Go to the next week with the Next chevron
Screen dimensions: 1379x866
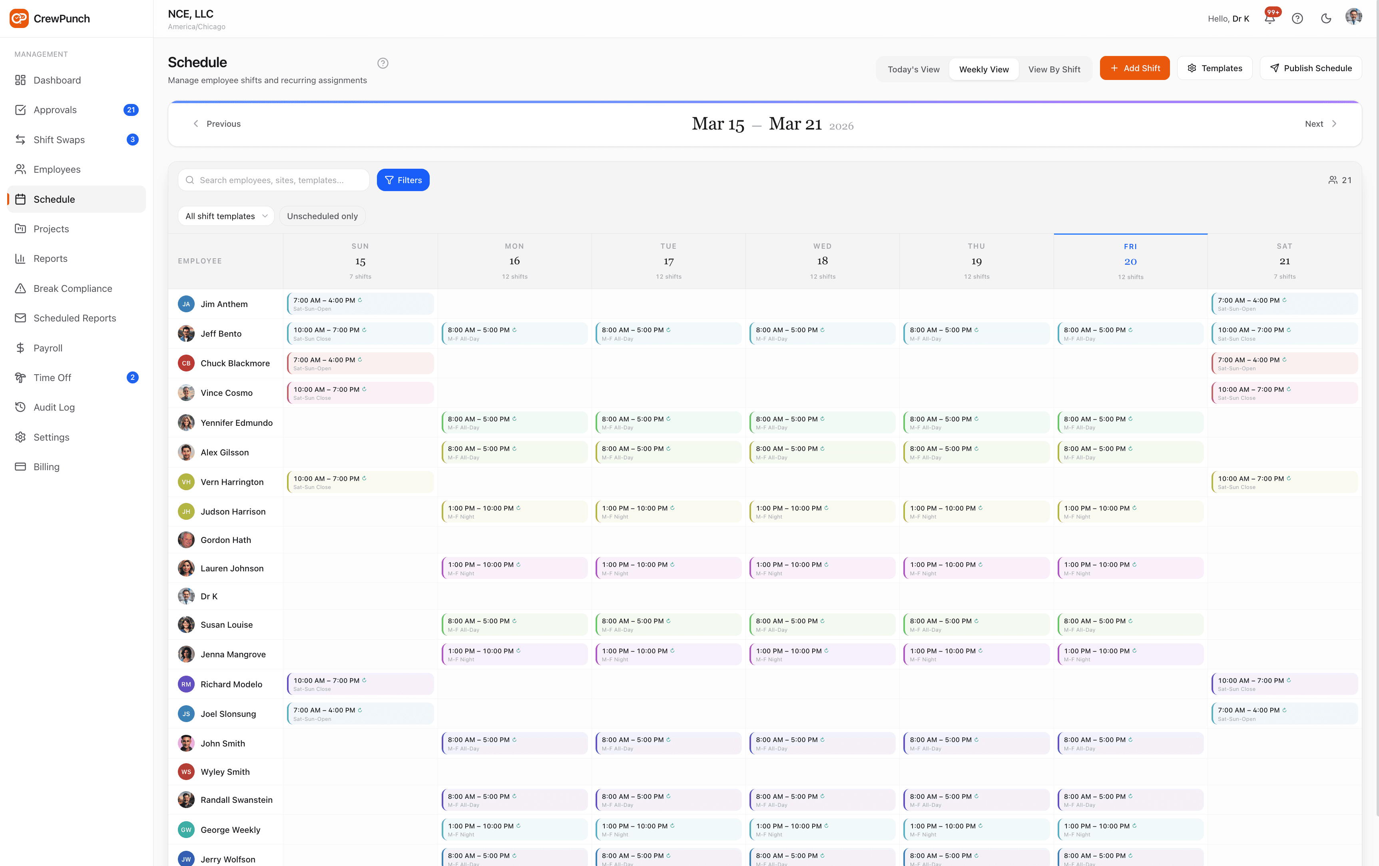1320,123
